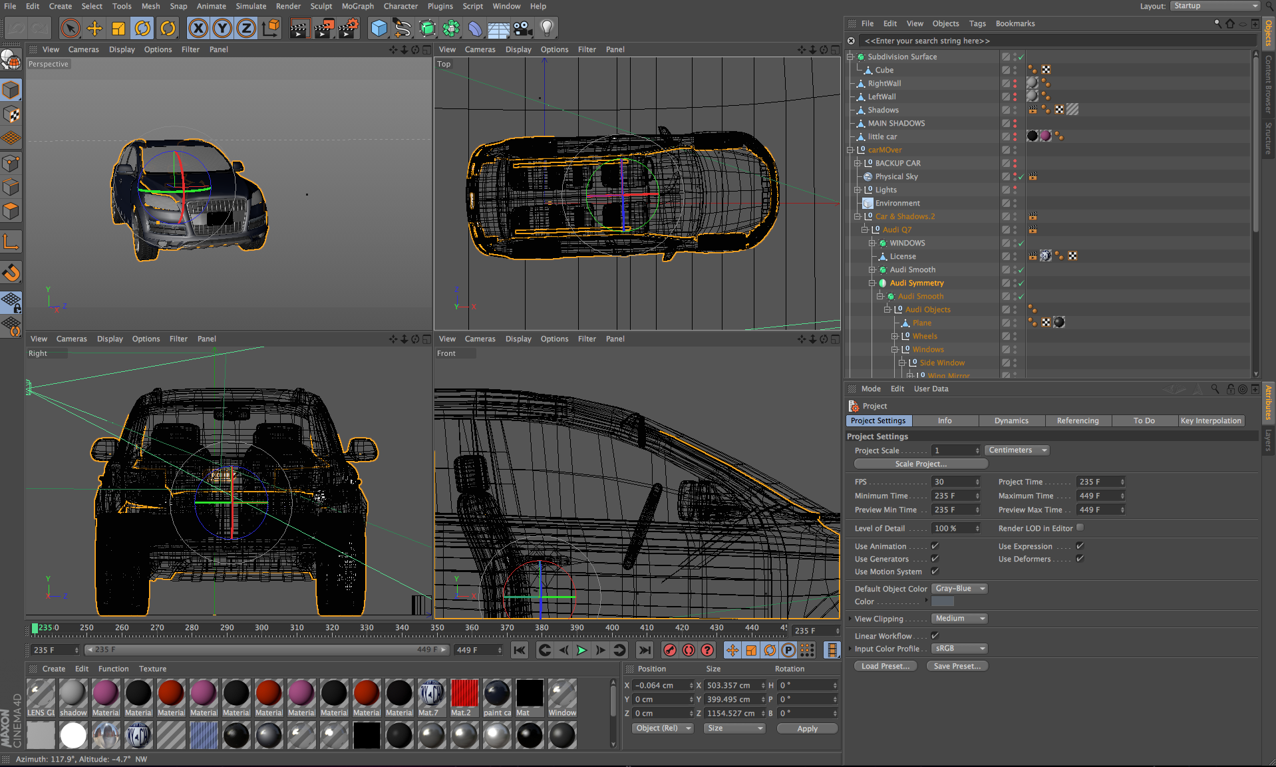Screen dimensions: 1276x767
Task: Select the paint ca material thumbnail
Action: [x=497, y=698]
